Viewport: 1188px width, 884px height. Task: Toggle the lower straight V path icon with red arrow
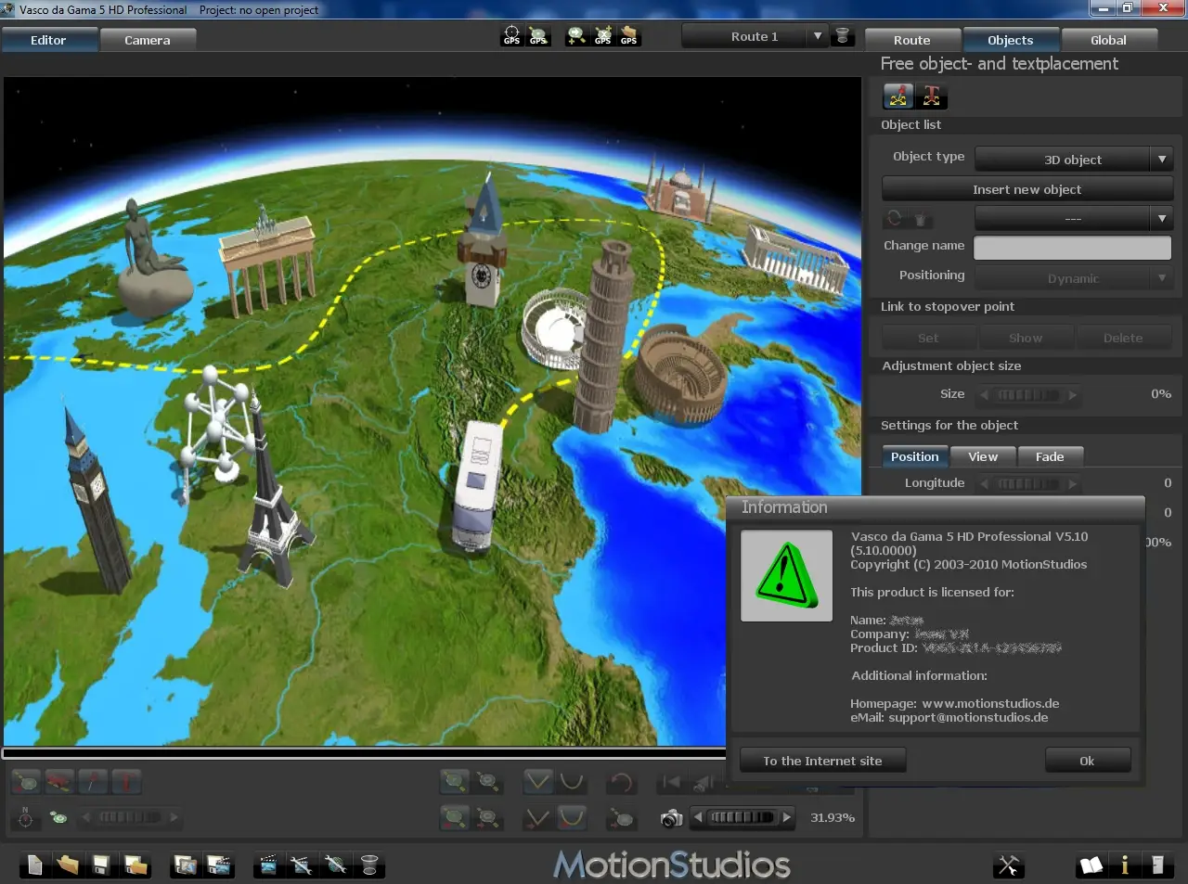538,817
